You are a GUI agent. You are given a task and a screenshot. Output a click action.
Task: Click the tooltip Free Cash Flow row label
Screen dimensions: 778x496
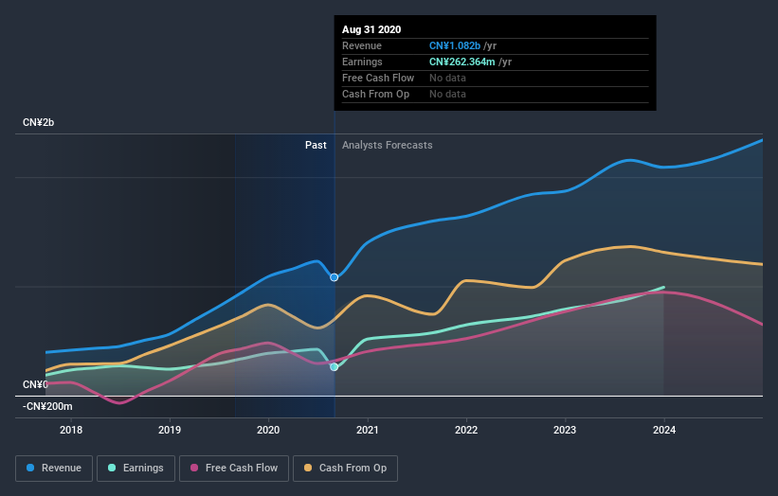(378, 78)
